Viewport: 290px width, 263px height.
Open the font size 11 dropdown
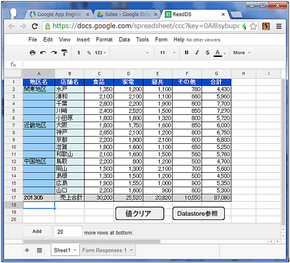[165, 53]
